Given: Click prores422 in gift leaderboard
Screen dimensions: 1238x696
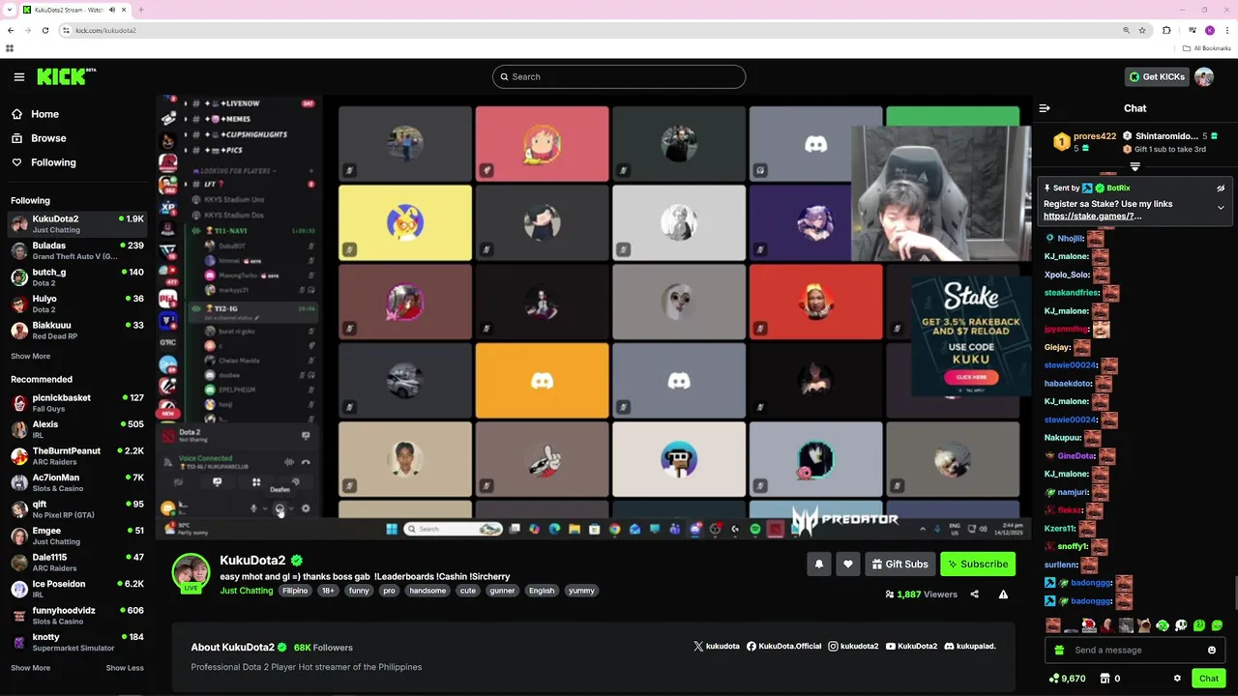Looking at the screenshot, I should click(1095, 136).
